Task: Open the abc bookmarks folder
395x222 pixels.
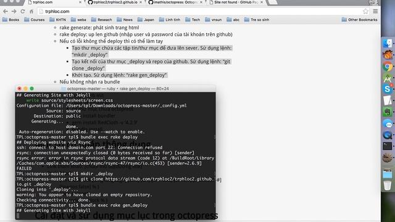Action: [233, 20]
